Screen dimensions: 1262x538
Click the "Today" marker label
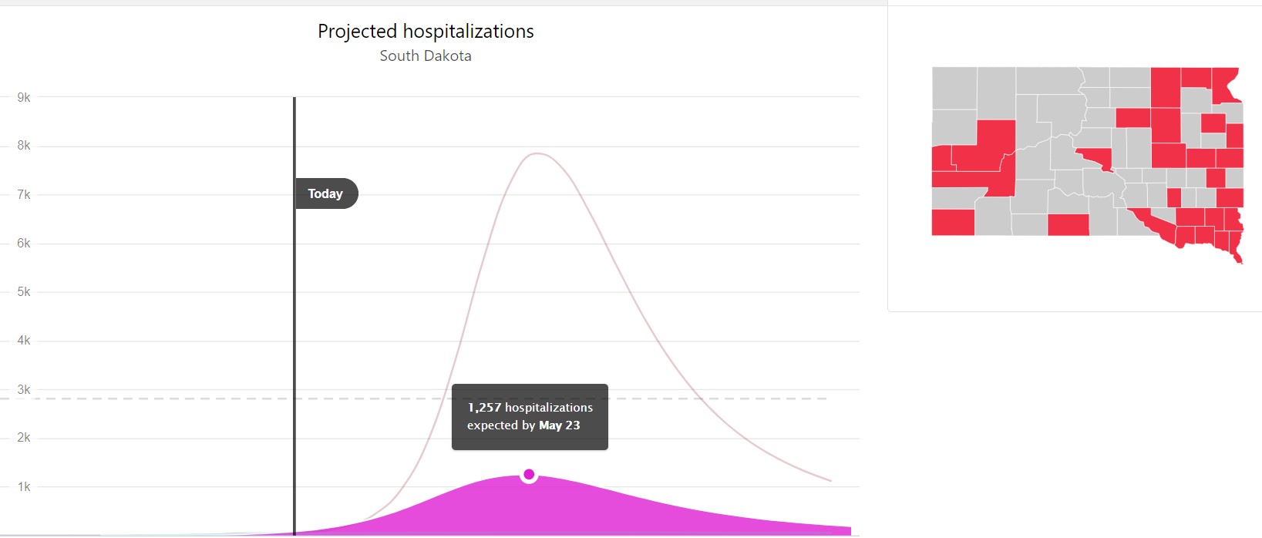[325, 193]
